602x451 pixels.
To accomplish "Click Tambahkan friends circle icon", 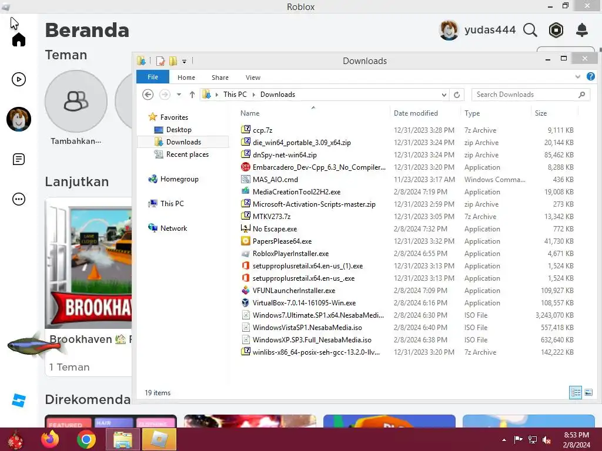I will 76,101.
